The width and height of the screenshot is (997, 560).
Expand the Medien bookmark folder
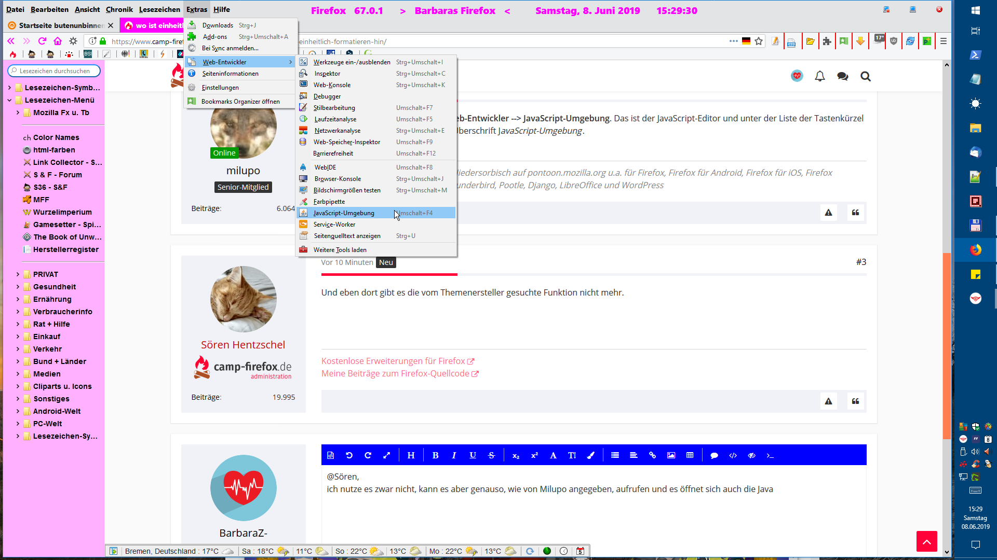click(18, 374)
